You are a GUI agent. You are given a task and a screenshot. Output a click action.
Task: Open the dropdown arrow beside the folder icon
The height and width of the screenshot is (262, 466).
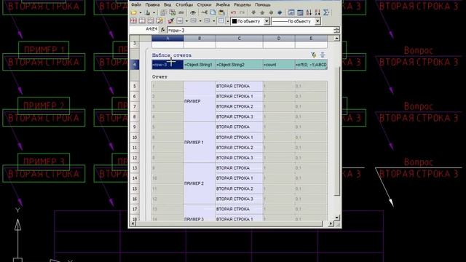140,13
